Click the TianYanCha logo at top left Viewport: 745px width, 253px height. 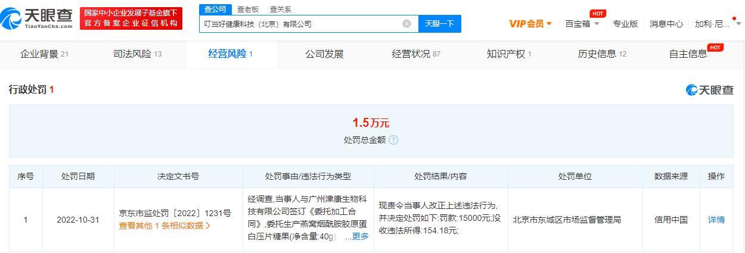point(37,18)
